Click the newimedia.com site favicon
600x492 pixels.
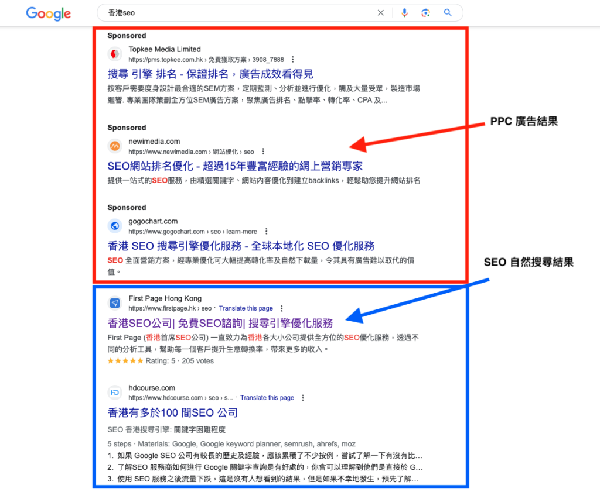(115, 146)
